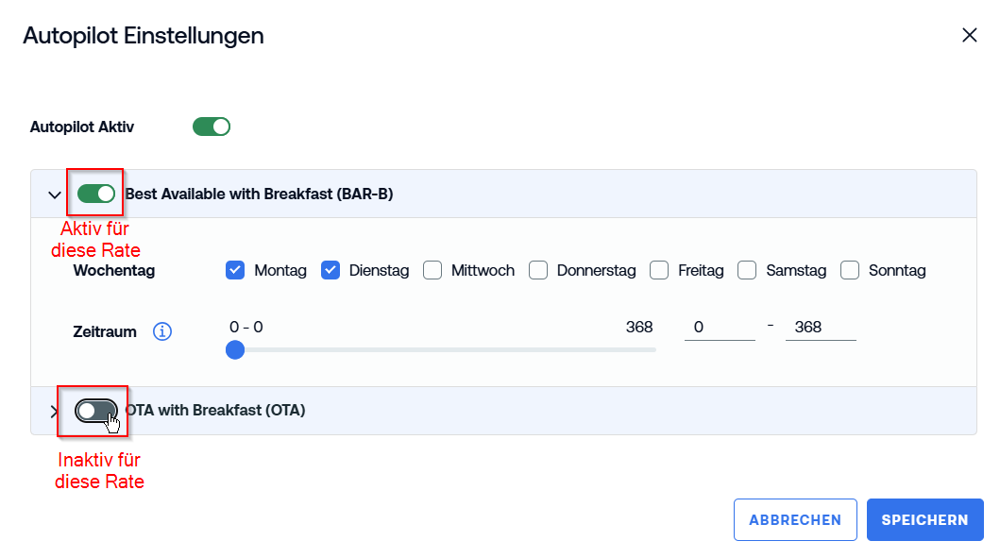This screenshot has width=1000, height=558.
Task: Close the Autopilot Einstellungen dialog
Action: tap(970, 35)
